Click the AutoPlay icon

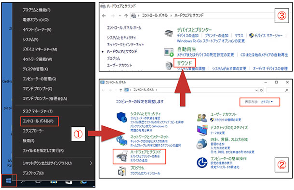[169, 52]
